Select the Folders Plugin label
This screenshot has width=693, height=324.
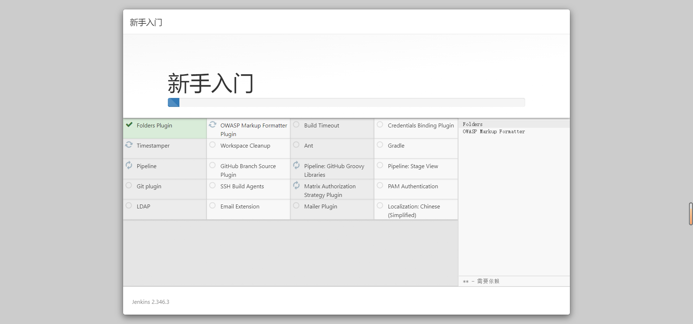coord(154,126)
